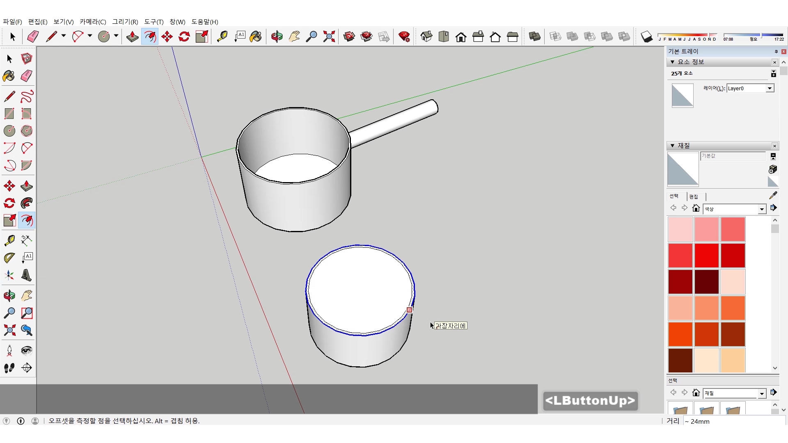Switch to the 편집 tab in materials

point(694,196)
